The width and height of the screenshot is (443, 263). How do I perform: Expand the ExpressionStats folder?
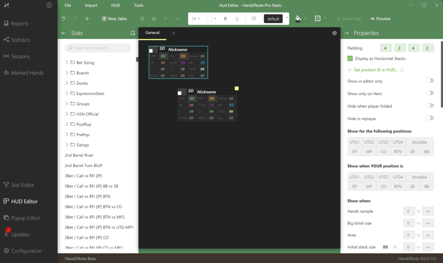[x=67, y=93]
